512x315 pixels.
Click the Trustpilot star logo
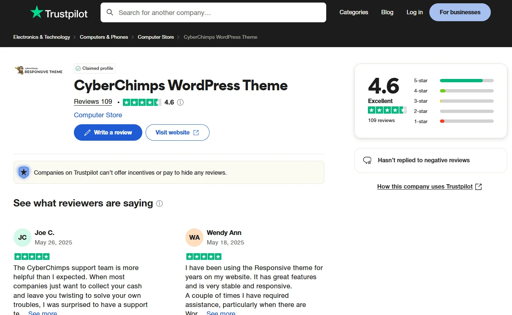coord(37,12)
